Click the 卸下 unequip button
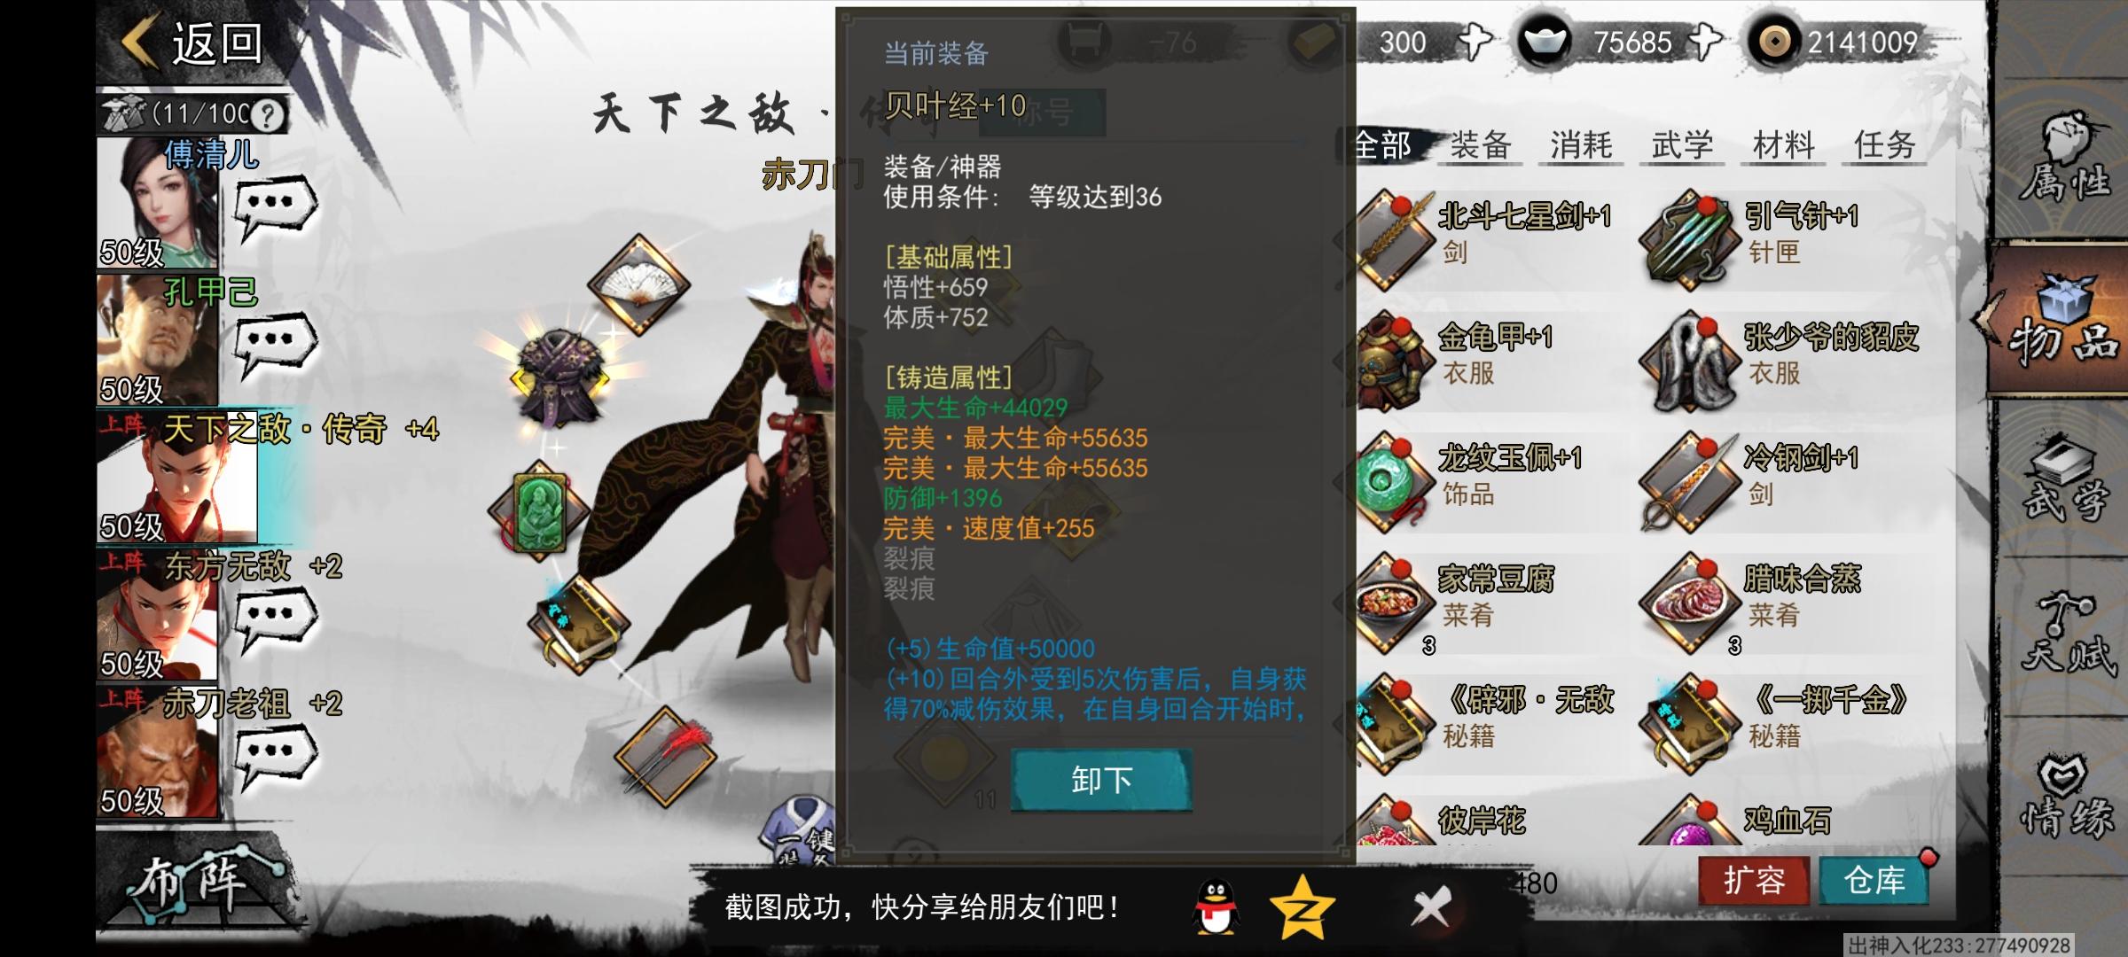This screenshot has height=957, width=2128. point(1101,780)
